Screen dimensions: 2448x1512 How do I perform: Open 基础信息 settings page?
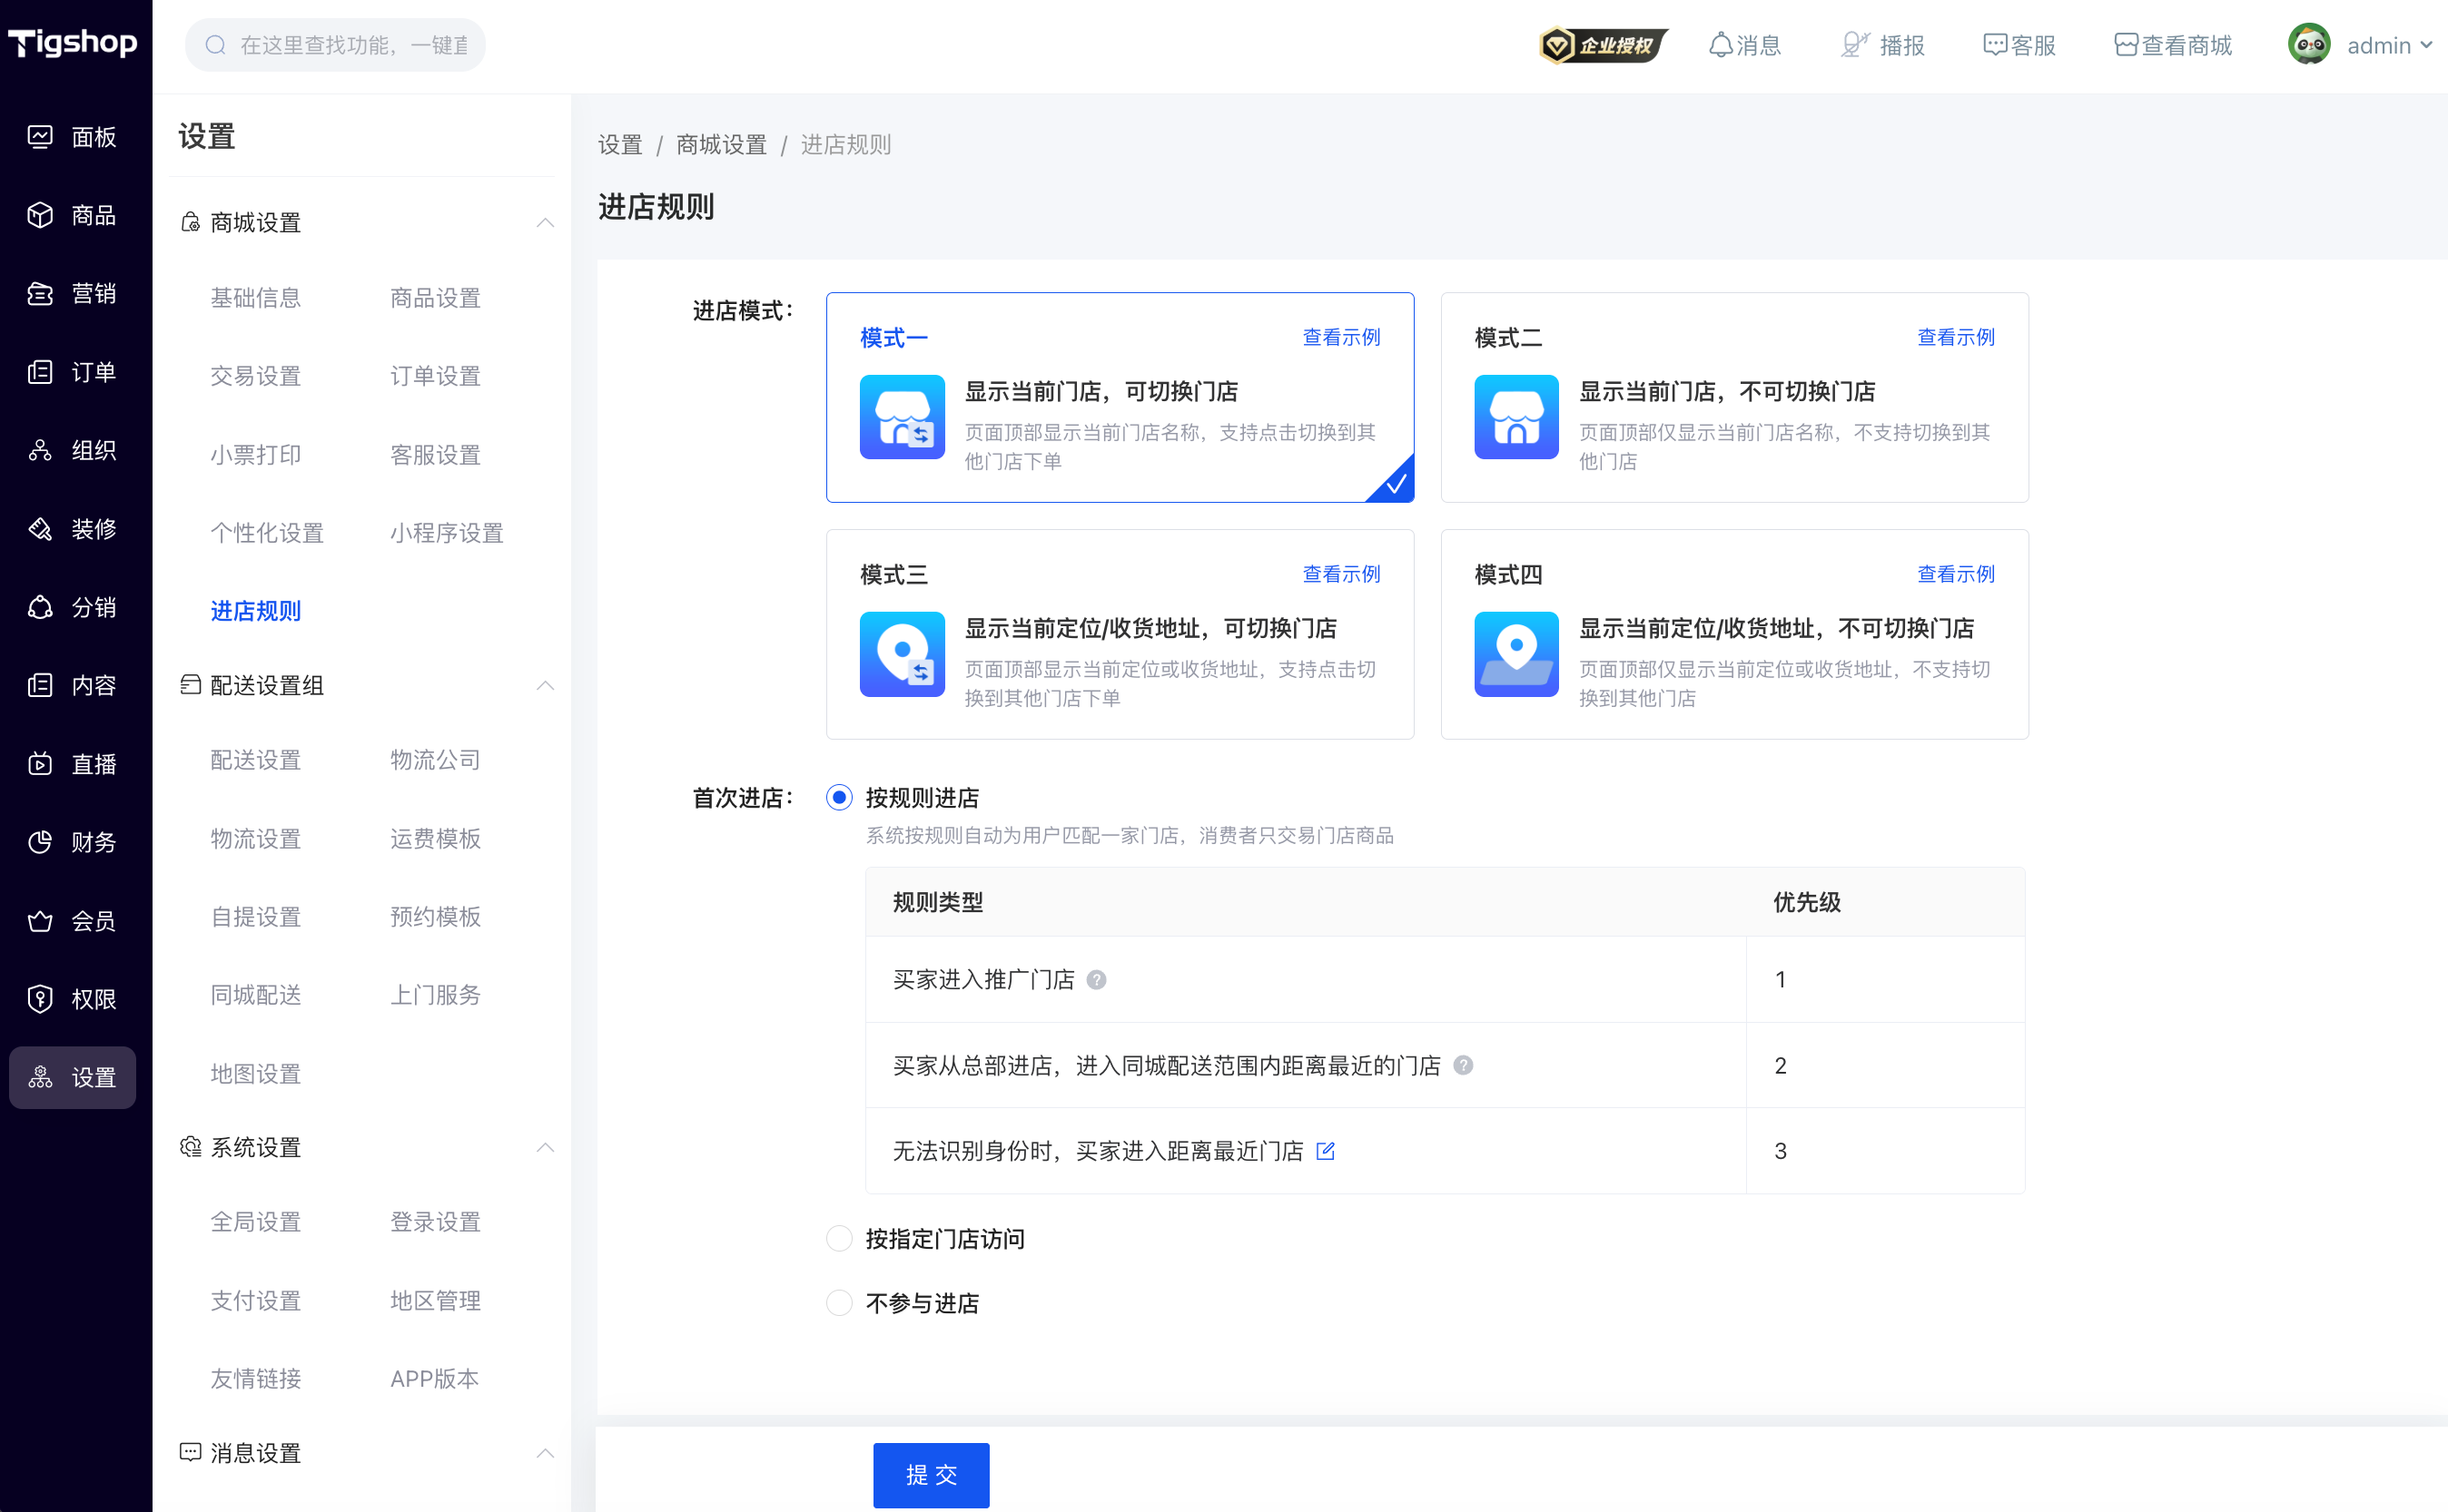pyautogui.click(x=256, y=297)
